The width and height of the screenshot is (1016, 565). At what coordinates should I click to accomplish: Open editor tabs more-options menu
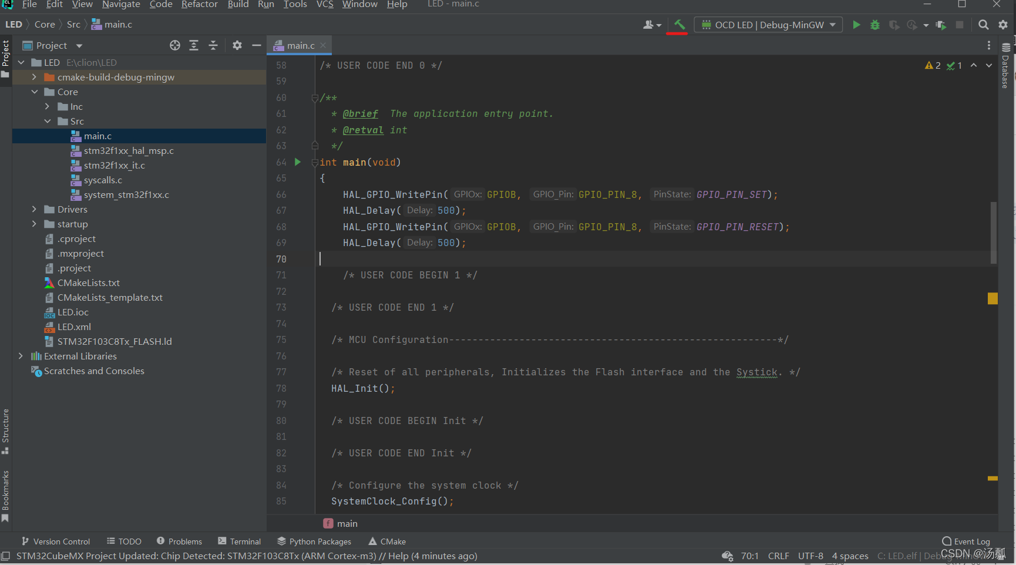coord(989,45)
